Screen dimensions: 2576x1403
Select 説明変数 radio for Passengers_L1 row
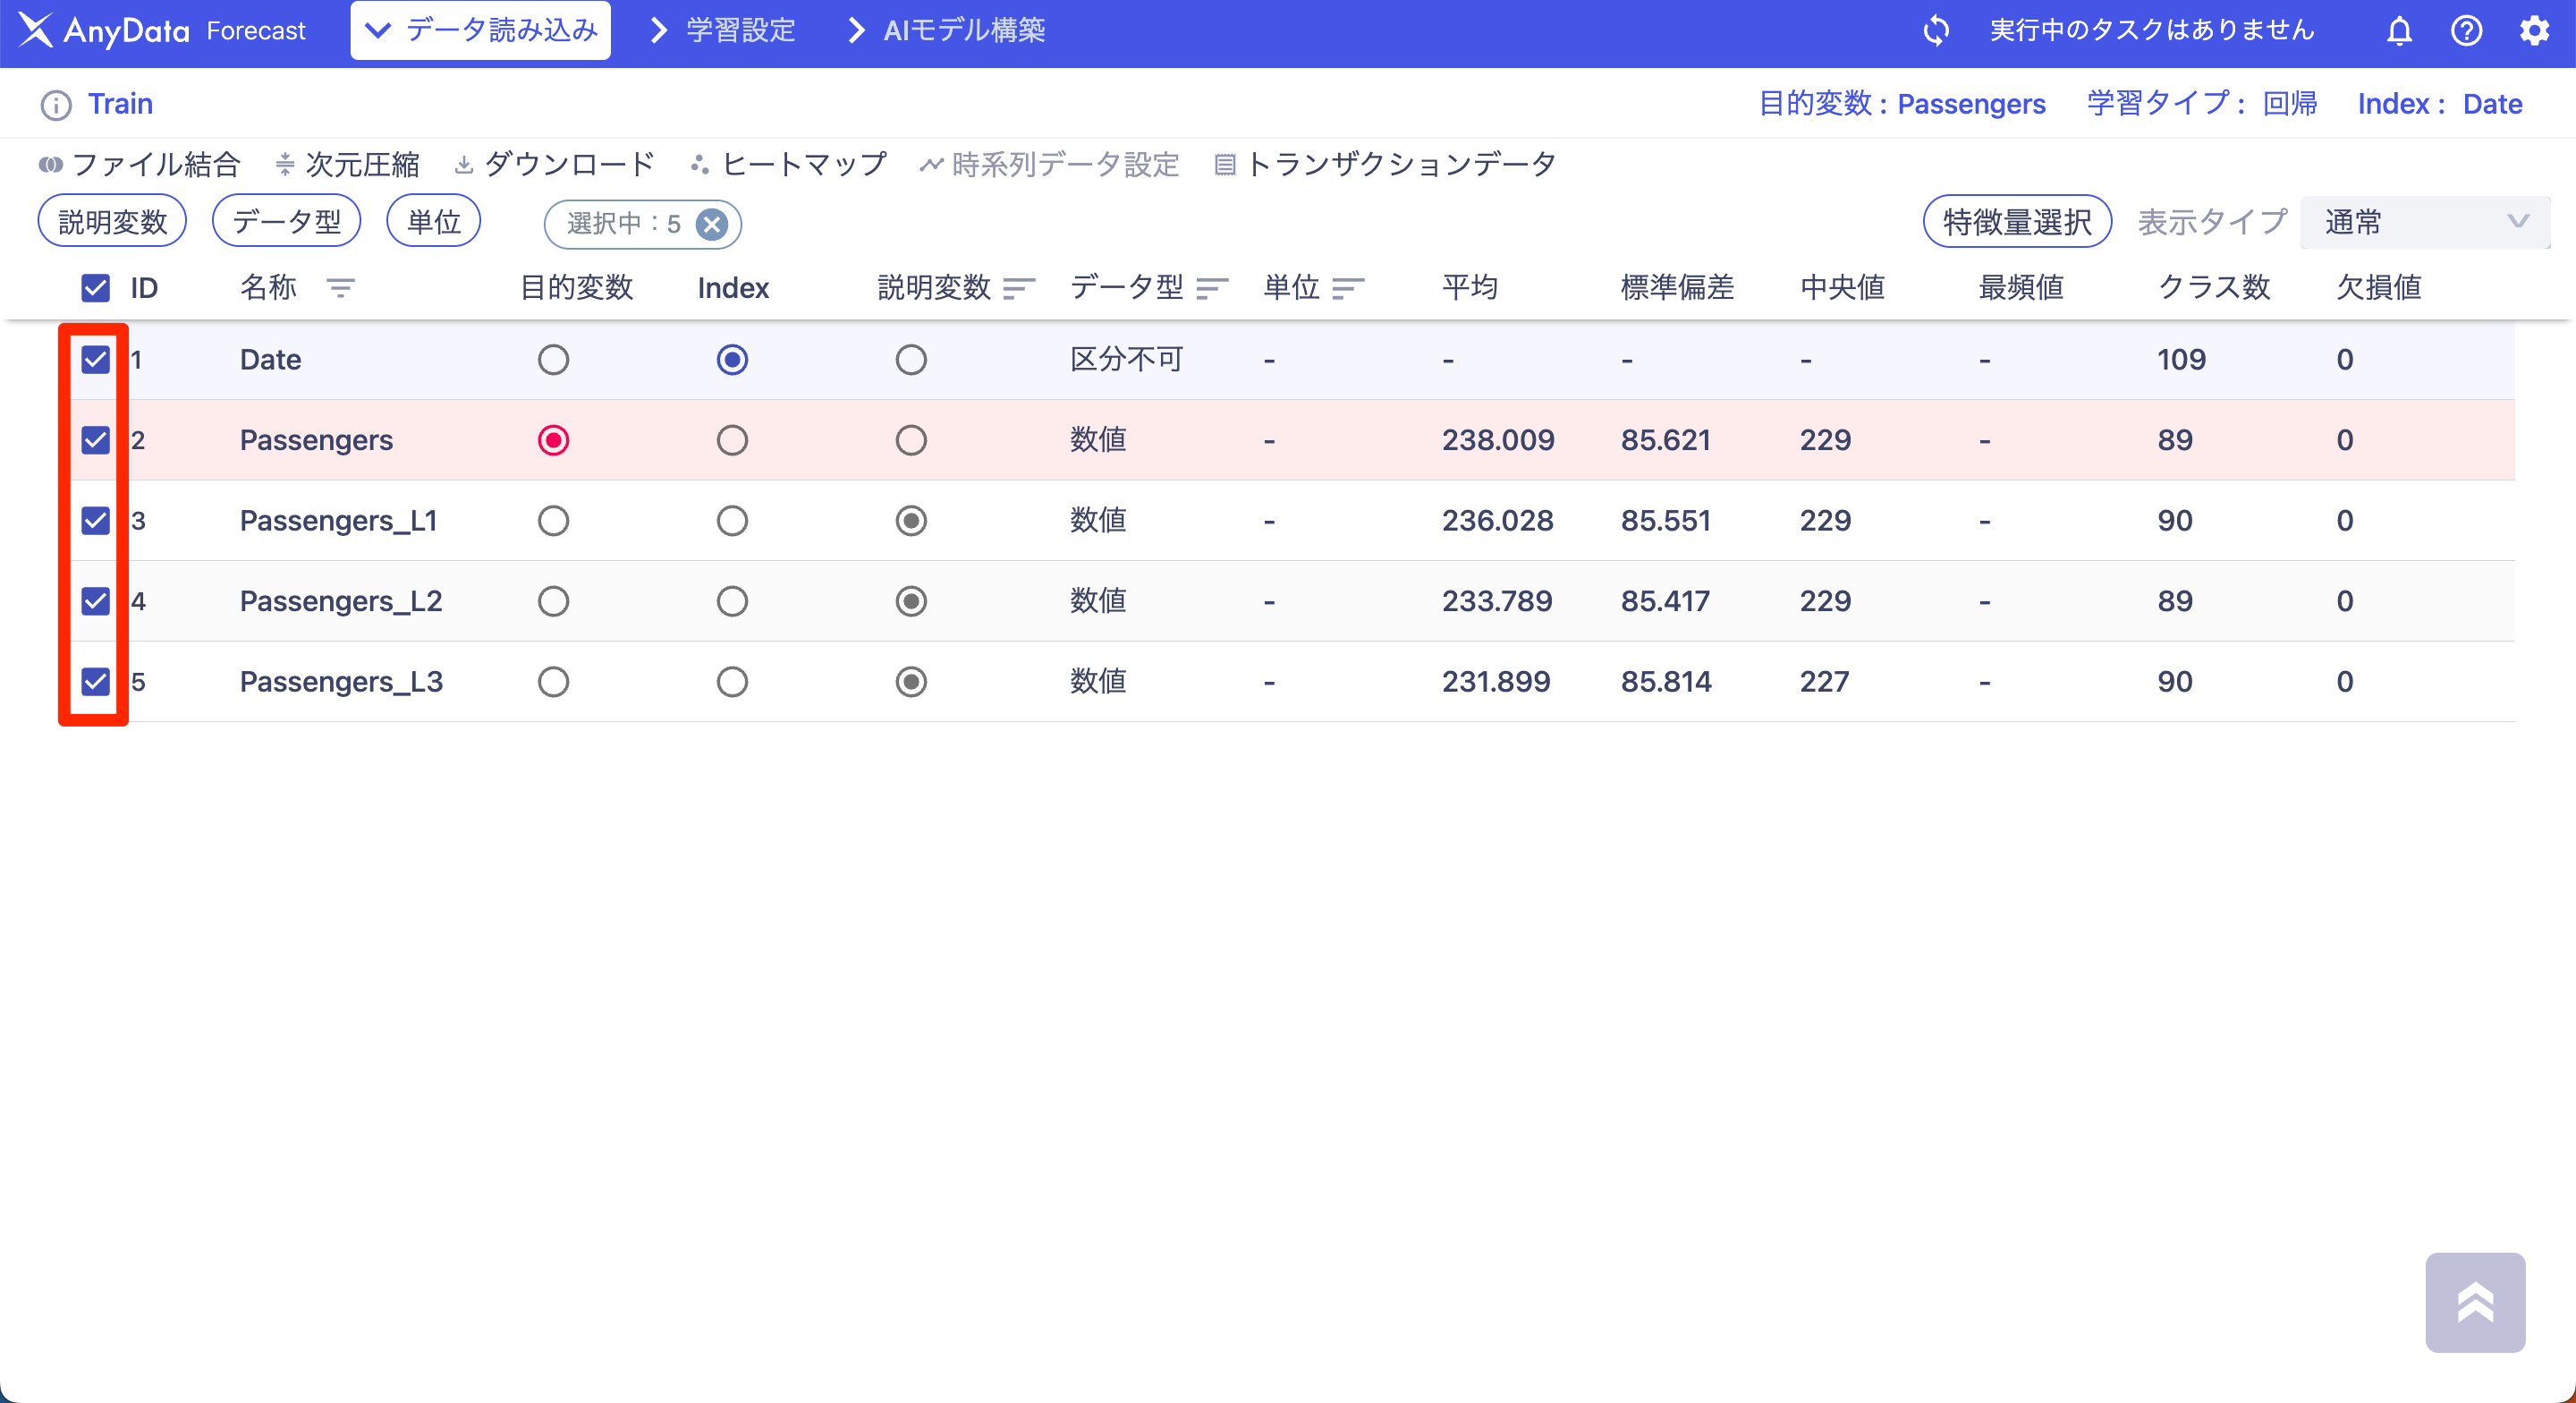tap(911, 521)
